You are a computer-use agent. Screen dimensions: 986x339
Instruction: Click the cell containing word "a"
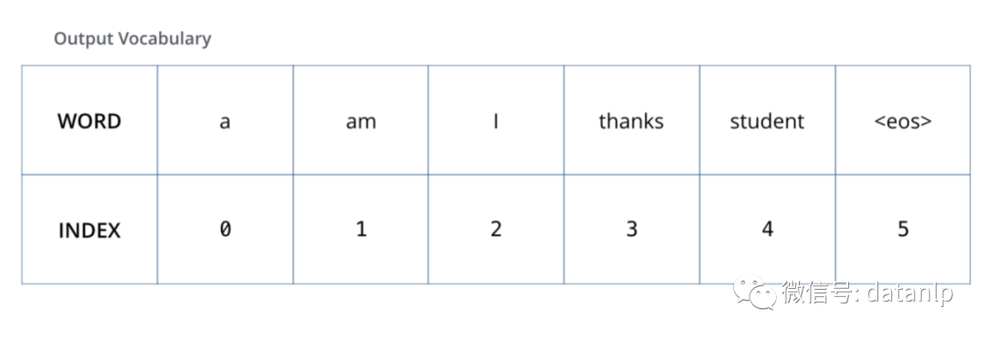[226, 120]
